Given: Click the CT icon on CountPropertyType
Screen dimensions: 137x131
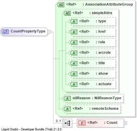Looking at the screenshot, I should click(x=5, y=32).
